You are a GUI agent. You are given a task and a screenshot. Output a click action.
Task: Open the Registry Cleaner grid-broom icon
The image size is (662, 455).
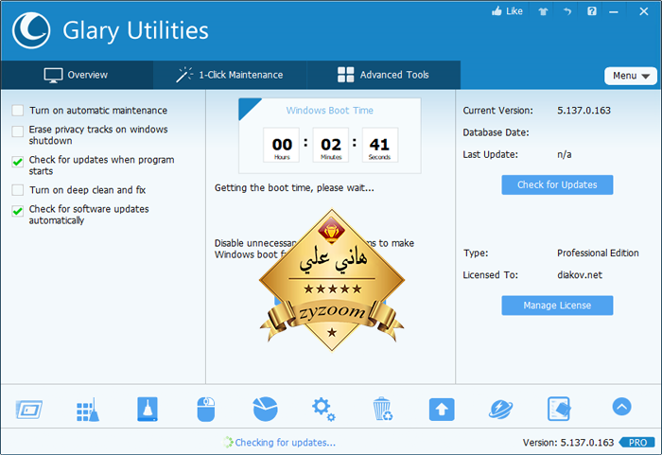pos(88,410)
